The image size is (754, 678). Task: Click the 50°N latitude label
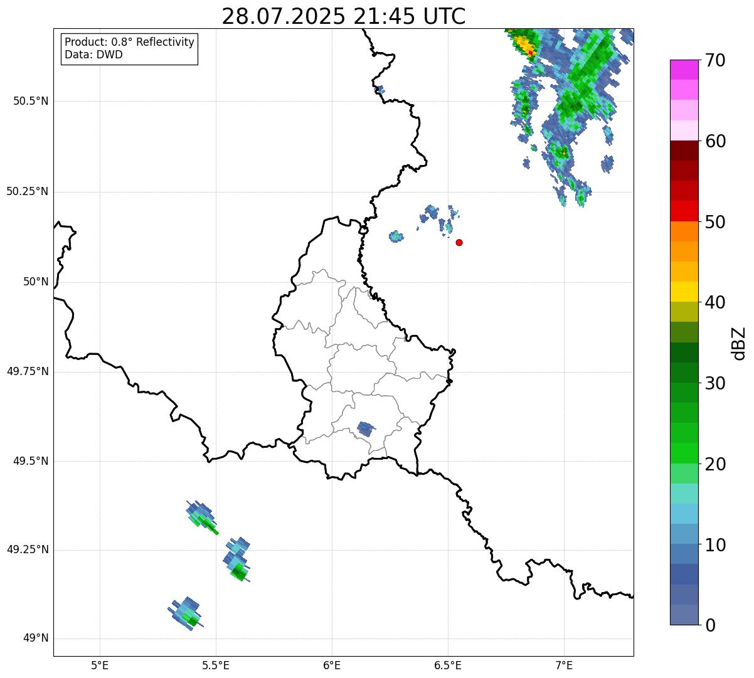click(36, 282)
